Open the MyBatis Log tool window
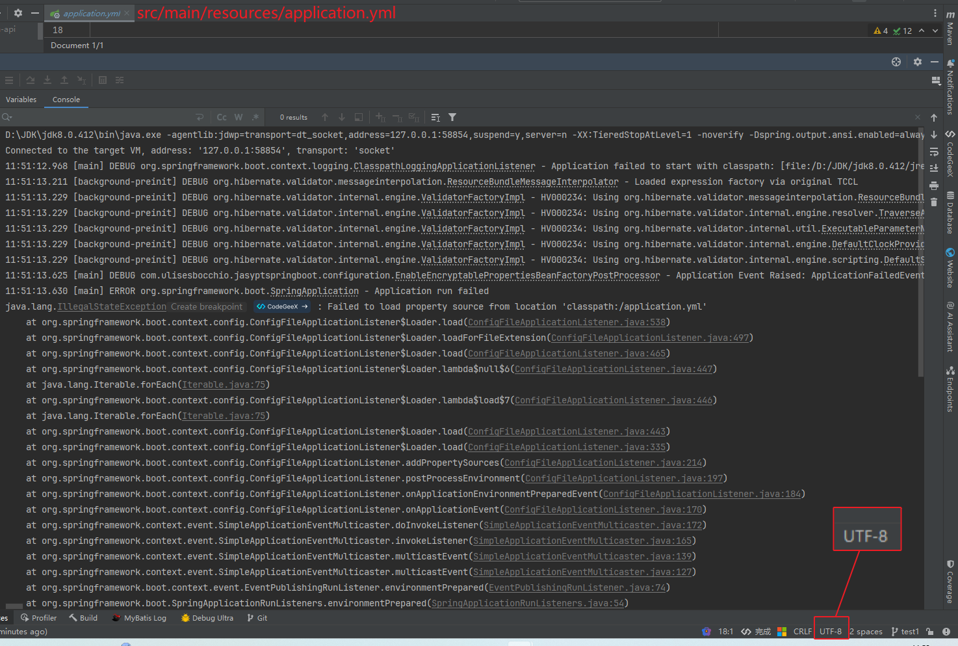 (139, 618)
